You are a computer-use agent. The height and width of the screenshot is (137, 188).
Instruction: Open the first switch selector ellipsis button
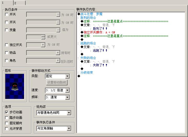(58, 14)
